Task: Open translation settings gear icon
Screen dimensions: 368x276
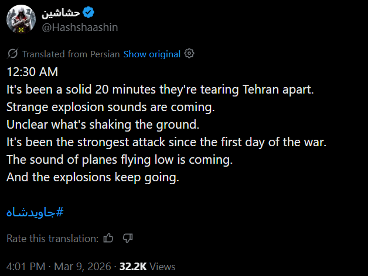Action: point(189,54)
